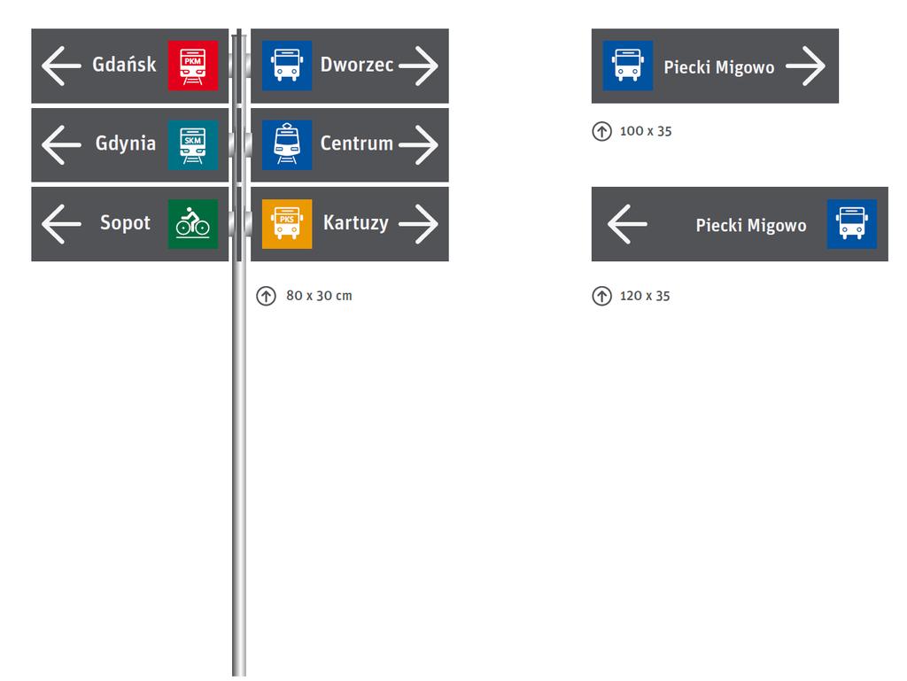The image size is (907, 681).
Task: Click the left arrow beside Sopot
Action: [x=60, y=224]
